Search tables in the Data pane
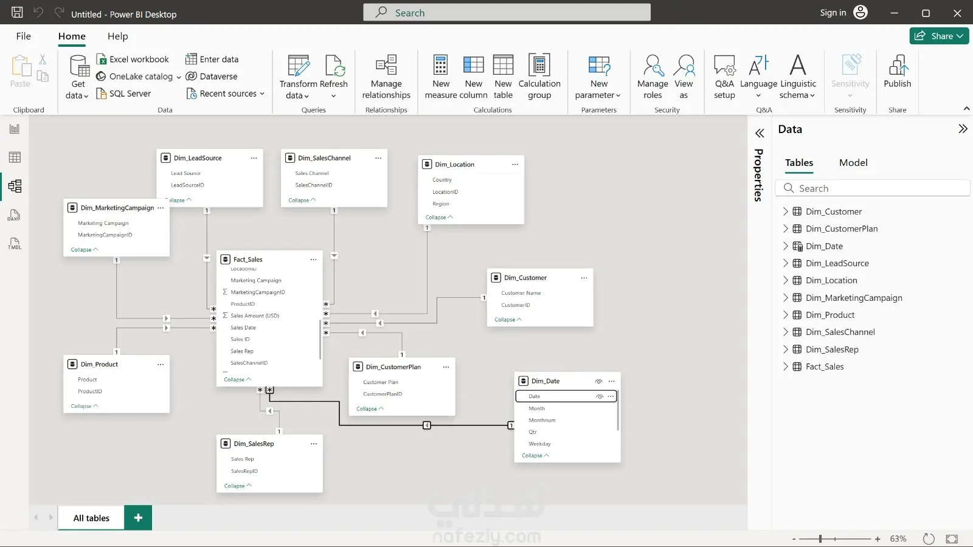Screen dimensions: 973x547 point(873,188)
